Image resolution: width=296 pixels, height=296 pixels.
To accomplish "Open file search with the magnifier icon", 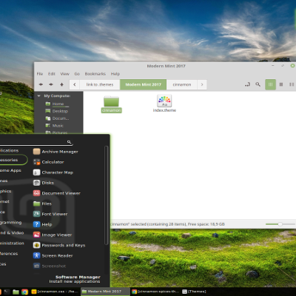I will click(x=258, y=84).
